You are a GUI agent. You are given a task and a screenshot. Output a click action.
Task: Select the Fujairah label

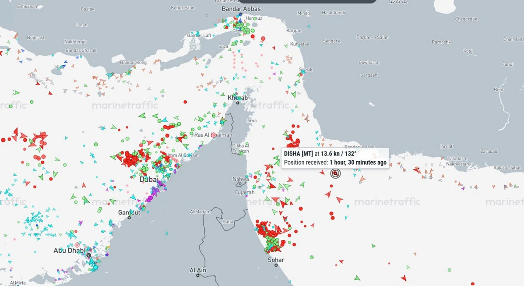click(245, 192)
